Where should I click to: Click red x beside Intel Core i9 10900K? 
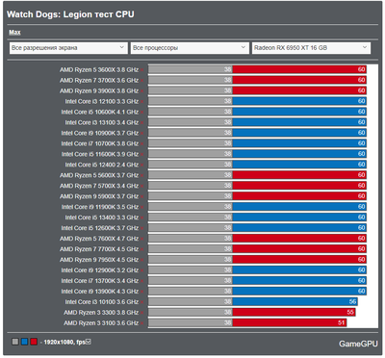pyautogui.click(x=141, y=133)
